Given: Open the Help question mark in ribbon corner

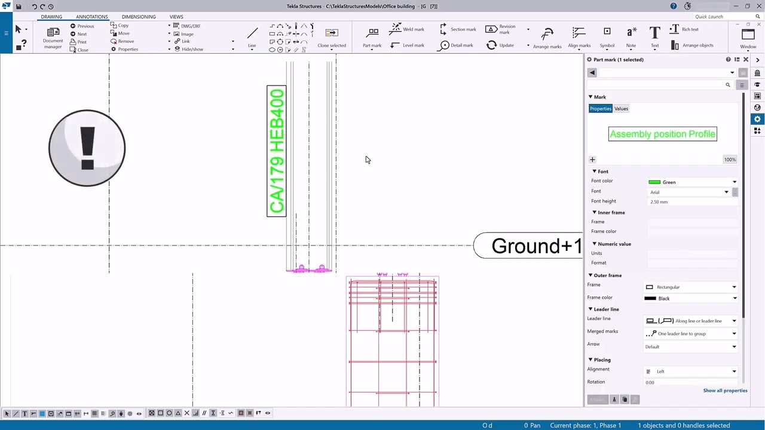Looking at the screenshot, I should pos(673,6).
